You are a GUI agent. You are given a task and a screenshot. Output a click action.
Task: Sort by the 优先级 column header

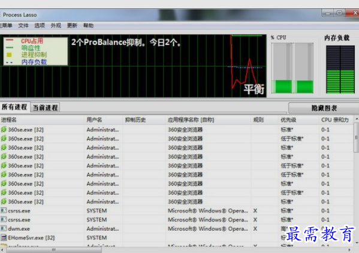point(298,120)
